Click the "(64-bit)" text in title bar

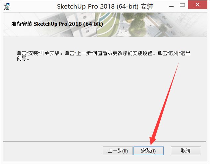(128, 6)
